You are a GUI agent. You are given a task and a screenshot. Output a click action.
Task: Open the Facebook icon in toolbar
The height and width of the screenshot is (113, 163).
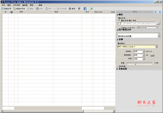pos(85,9)
